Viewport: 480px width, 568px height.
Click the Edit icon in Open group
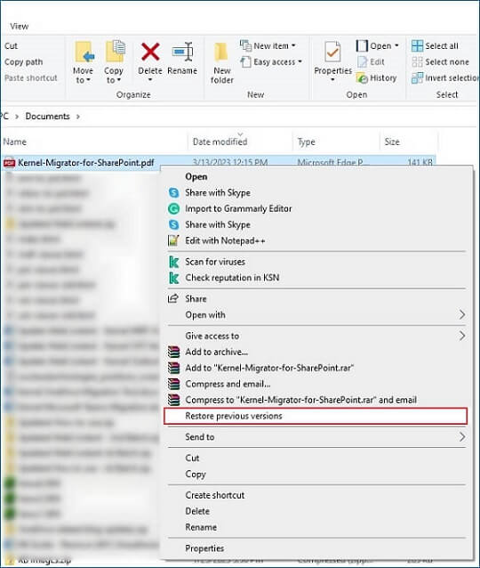click(x=362, y=62)
